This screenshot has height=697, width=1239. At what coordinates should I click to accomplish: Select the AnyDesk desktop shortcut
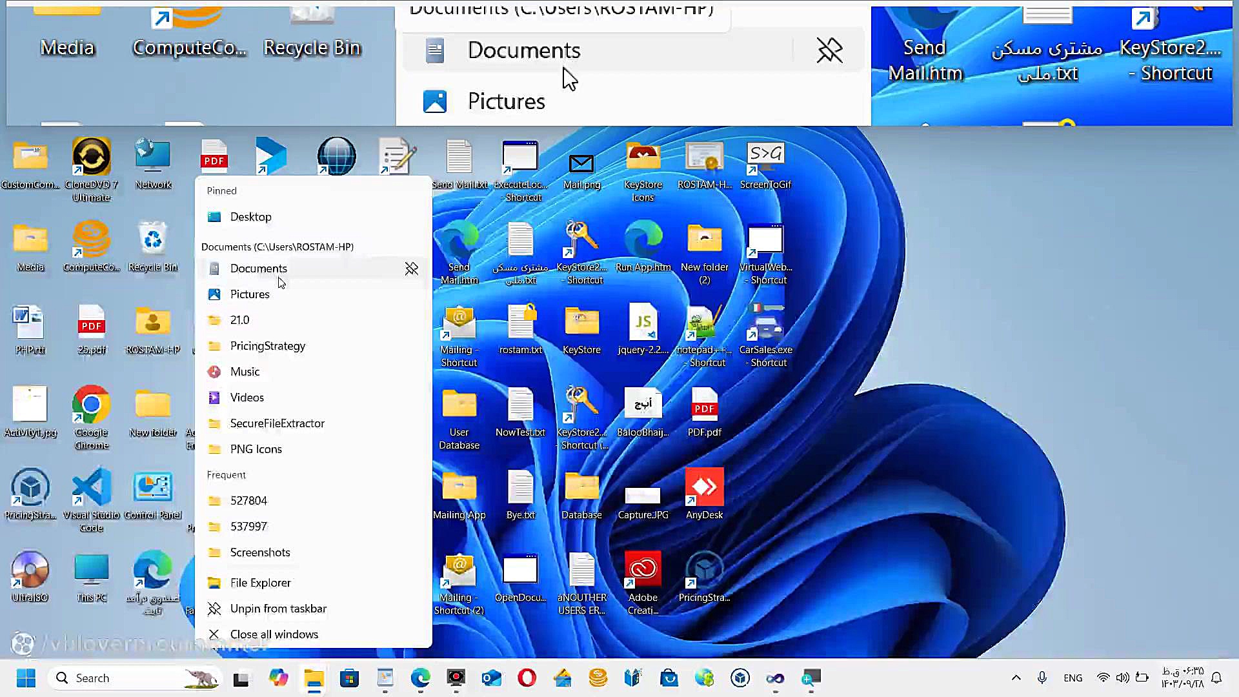pos(704,494)
